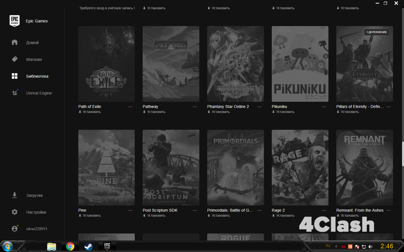Click the Path of Exile cover art
Screen dimensions: 404x252
106,64
